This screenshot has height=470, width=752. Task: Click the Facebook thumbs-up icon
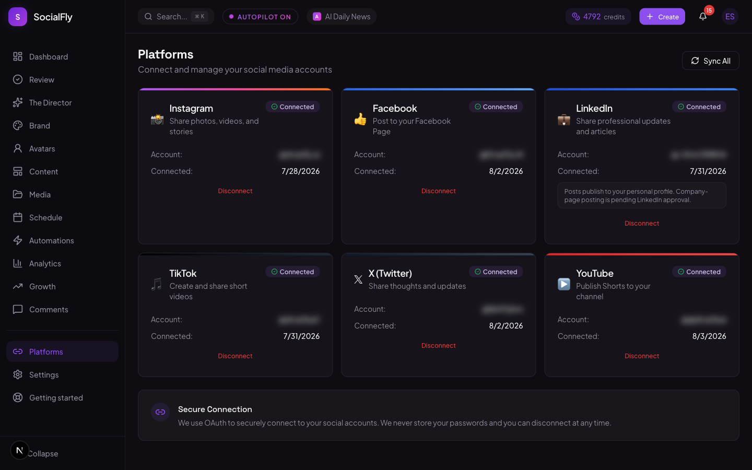coord(360,120)
